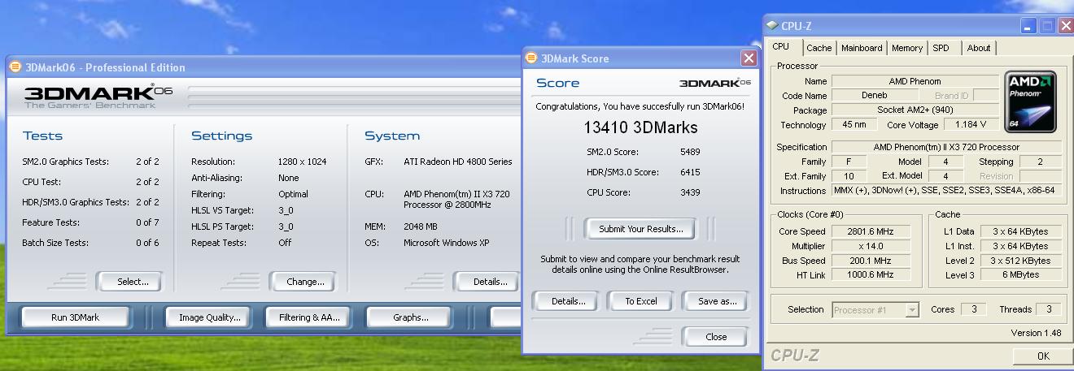1074x371 pixels.
Task: Click the 13410 3DMarks score text
Action: click(x=640, y=127)
